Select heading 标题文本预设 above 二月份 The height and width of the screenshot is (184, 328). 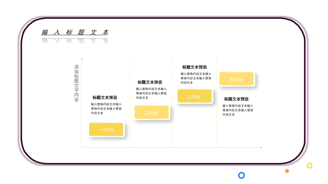(x=150, y=82)
